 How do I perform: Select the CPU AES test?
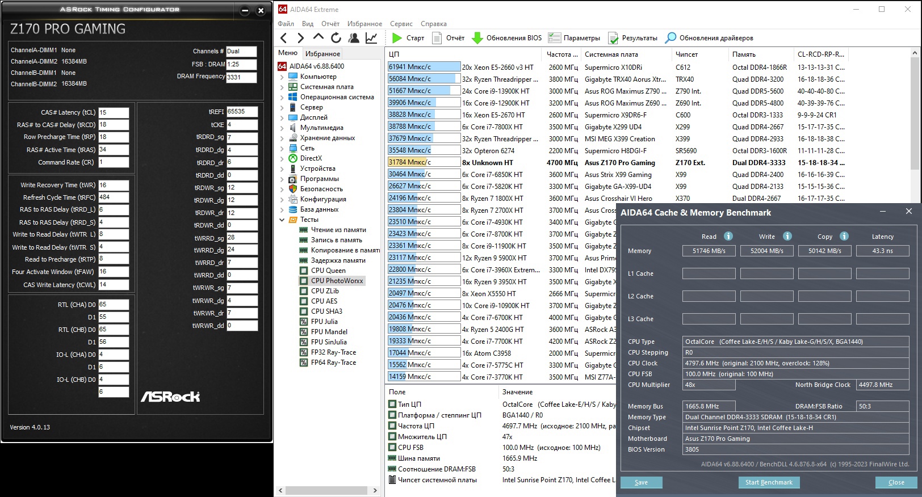point(324,301)
